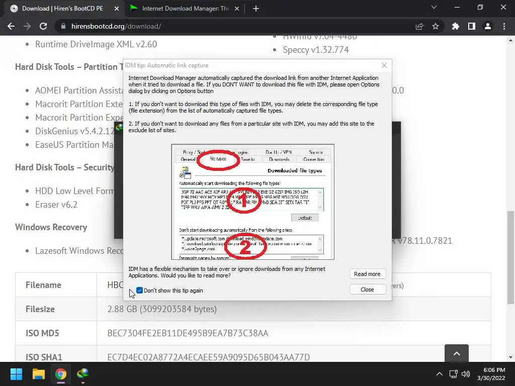Viewport: 515px width, 386px height.
Task: Click the ISO MD5 hash value
Action: point(188,333)
